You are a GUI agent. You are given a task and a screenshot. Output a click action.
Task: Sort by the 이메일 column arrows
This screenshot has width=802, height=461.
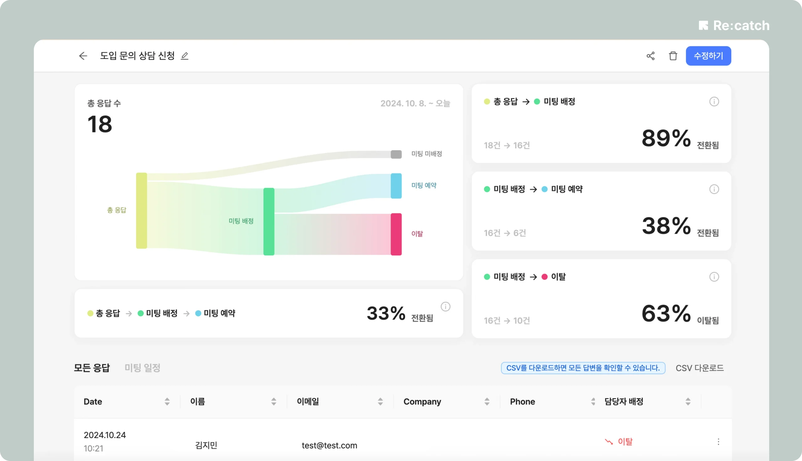pyautogui.click(x=380, y=402)
